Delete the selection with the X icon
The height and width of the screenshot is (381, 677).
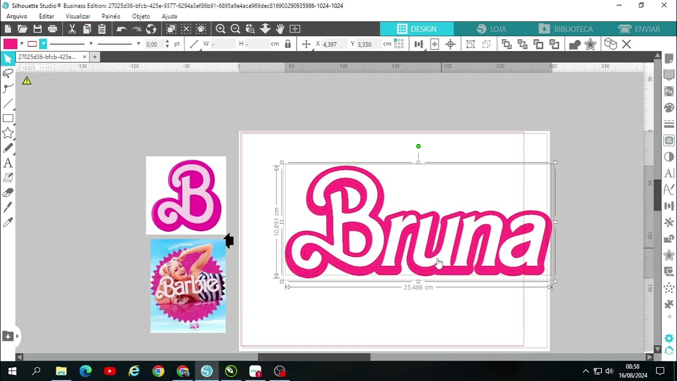tap(627, 44)
